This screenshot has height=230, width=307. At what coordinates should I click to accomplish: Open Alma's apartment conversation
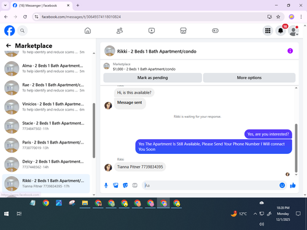(46, 69)
